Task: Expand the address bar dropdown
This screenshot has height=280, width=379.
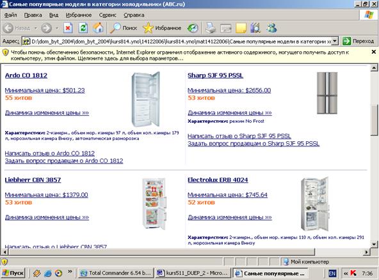Action: tap(335, 41)
